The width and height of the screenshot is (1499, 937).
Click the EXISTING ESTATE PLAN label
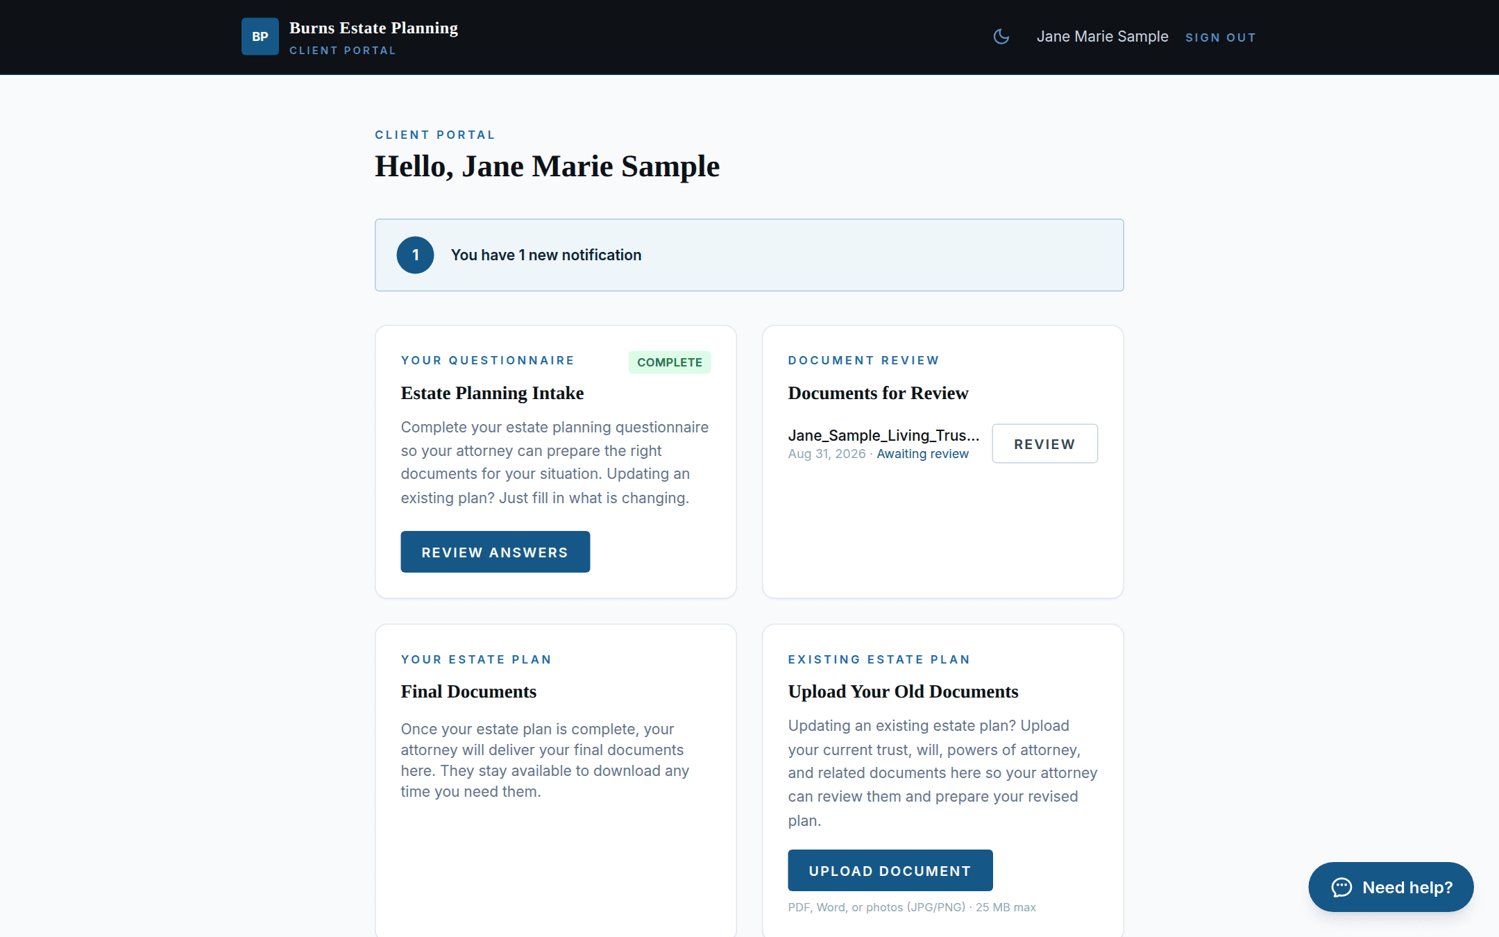coord(879,659)
